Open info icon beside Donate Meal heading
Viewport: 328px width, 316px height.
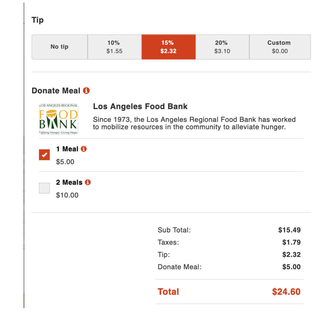point(86,91)
